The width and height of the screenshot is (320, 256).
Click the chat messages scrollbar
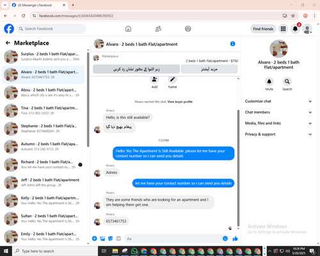[x=238, y=168]
